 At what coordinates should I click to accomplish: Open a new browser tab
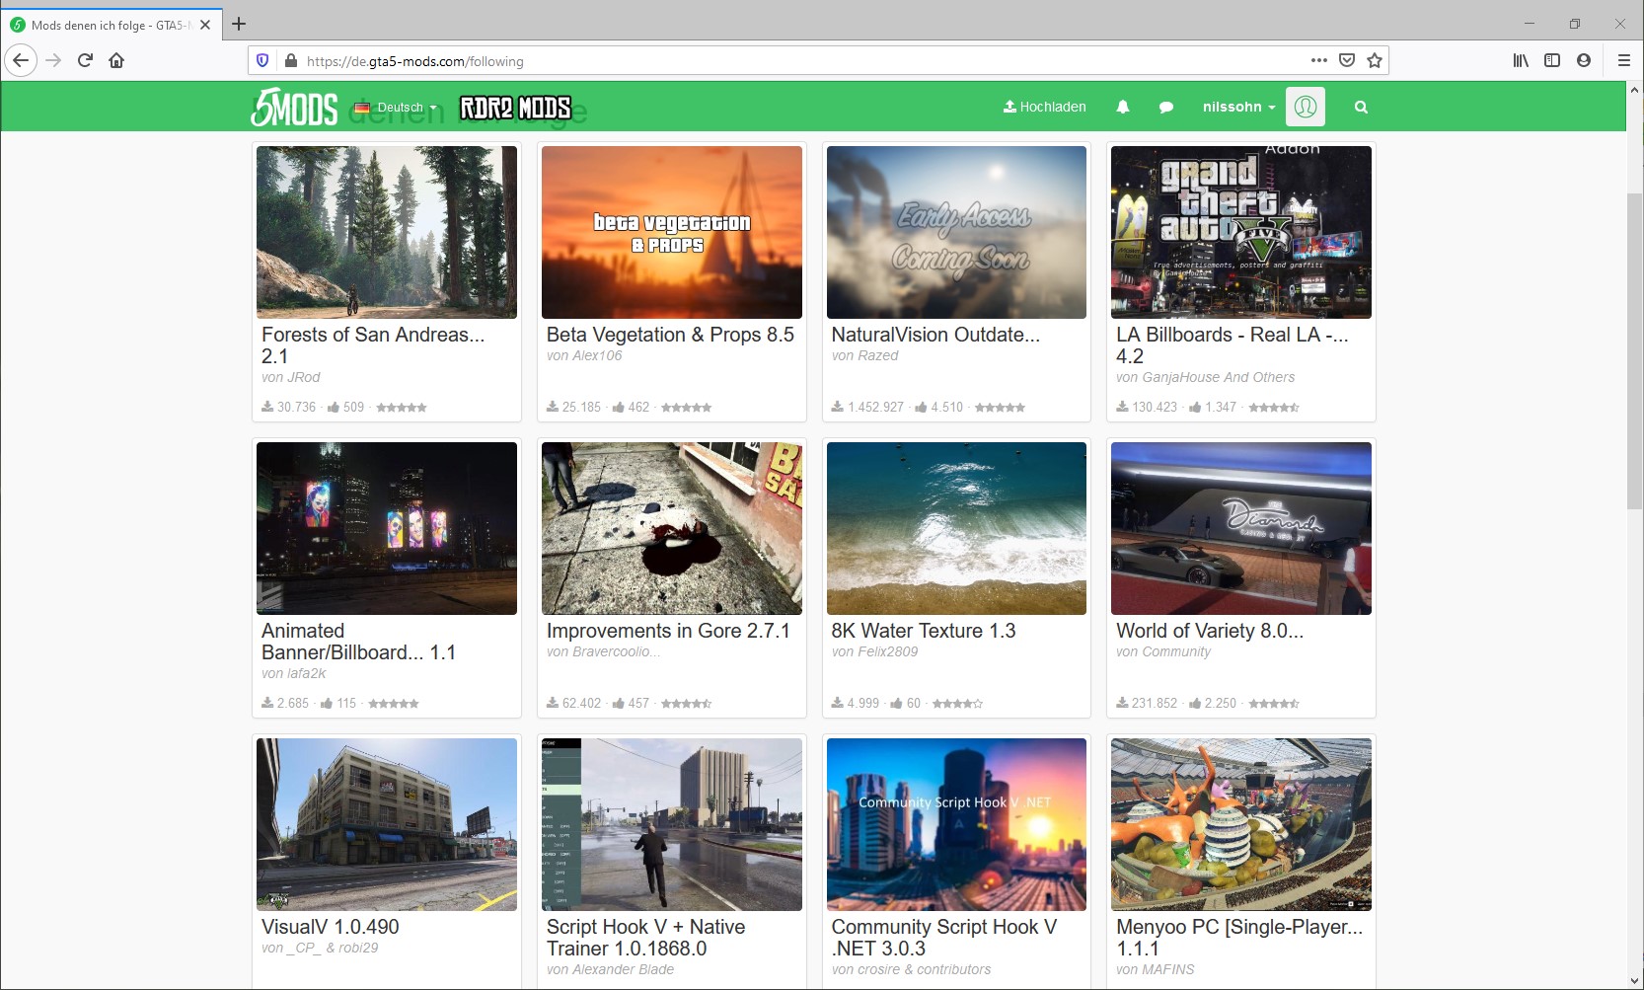point(239,24)
